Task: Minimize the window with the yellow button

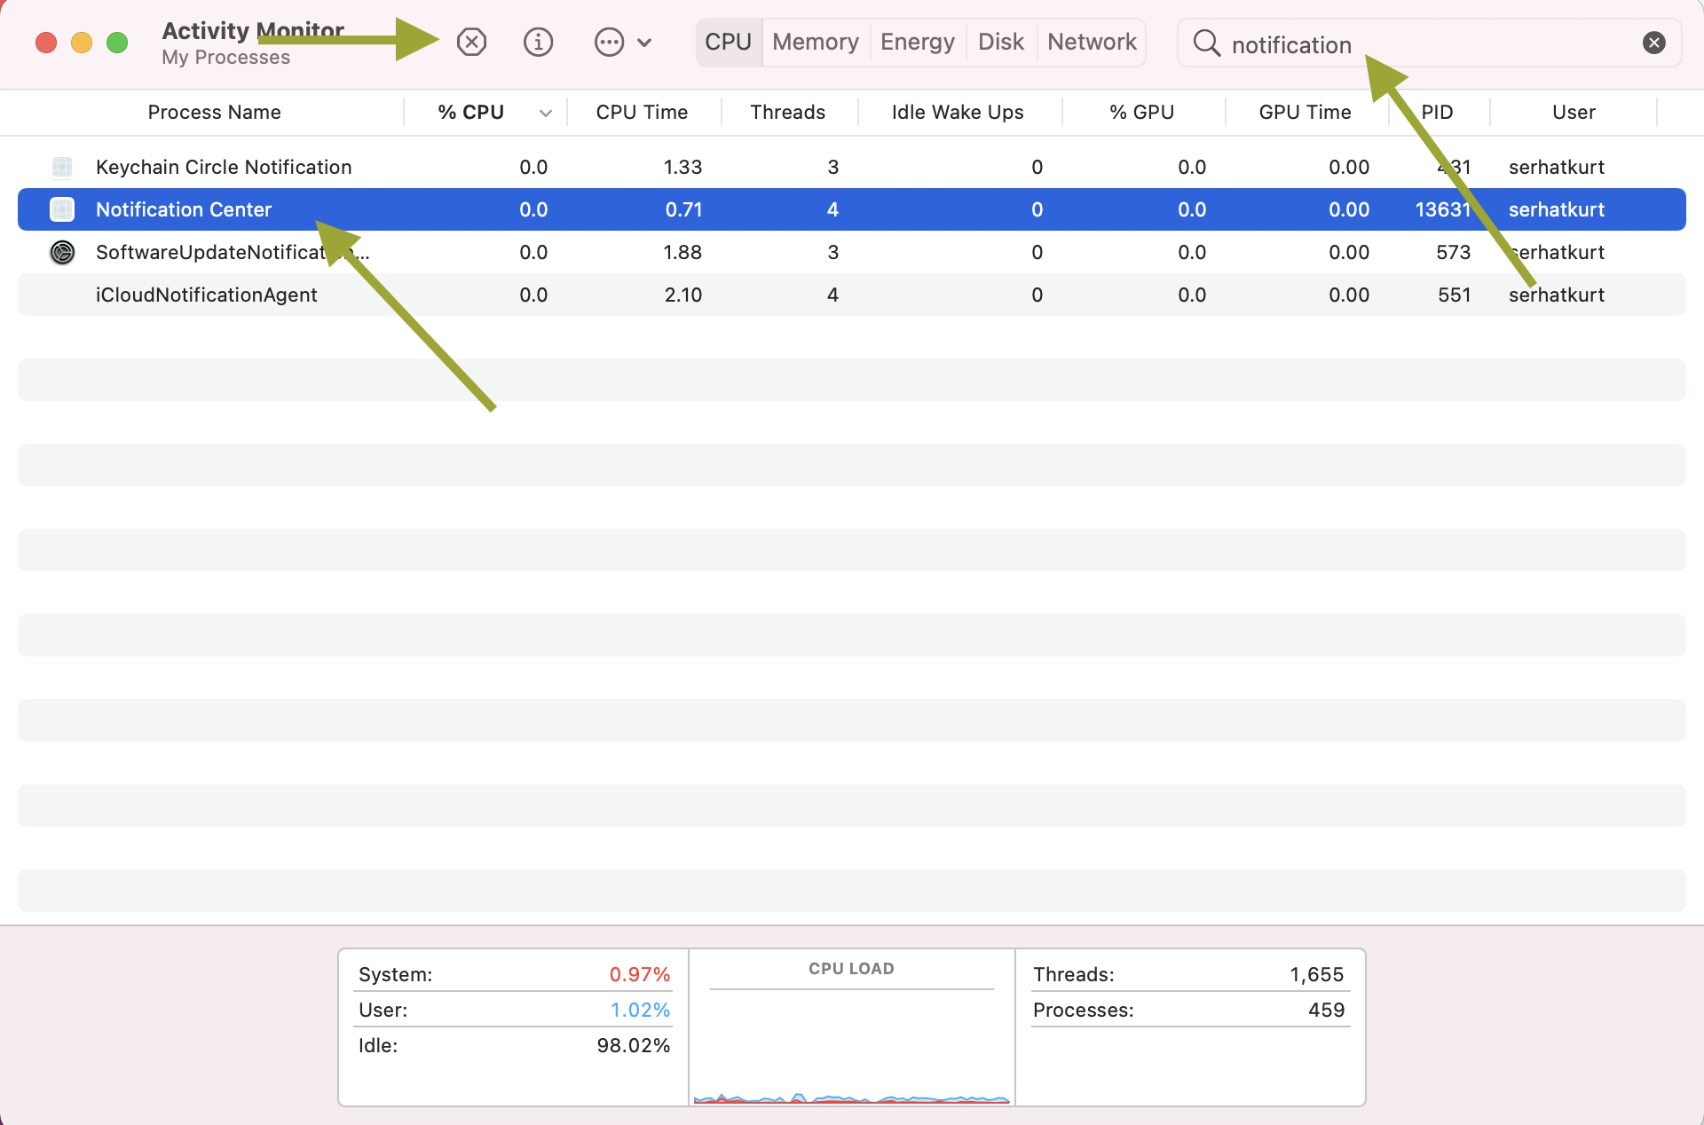Action: [x=82, y=43]
